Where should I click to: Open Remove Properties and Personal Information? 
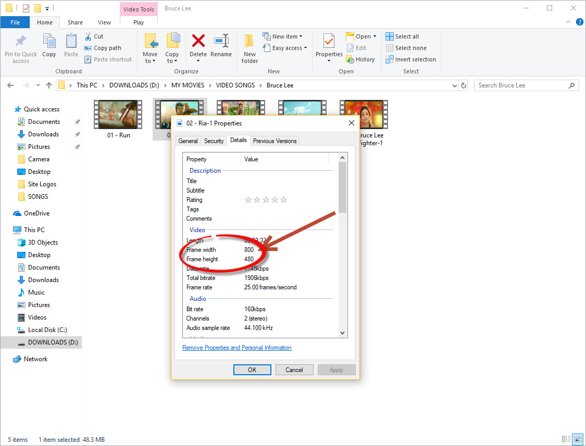pyautogui.click(x=236, y=347)
